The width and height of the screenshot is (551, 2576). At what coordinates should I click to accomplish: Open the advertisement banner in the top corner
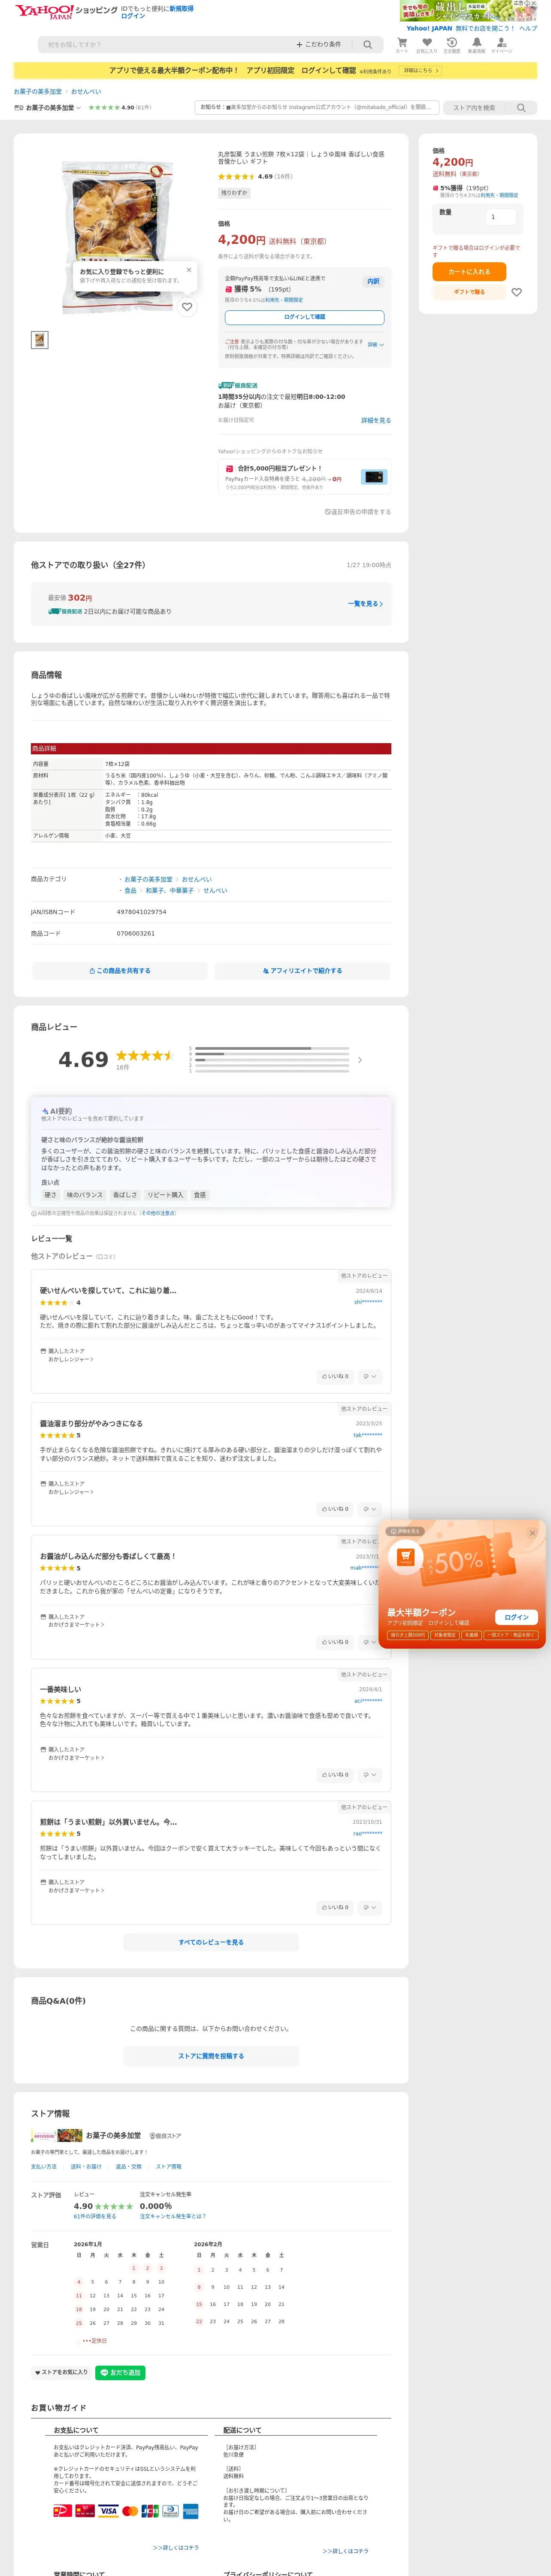(x=468, y=11)
